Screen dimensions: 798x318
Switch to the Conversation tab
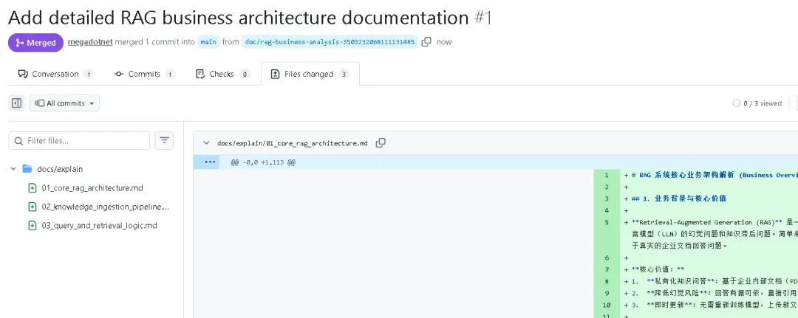click(55, 74)
